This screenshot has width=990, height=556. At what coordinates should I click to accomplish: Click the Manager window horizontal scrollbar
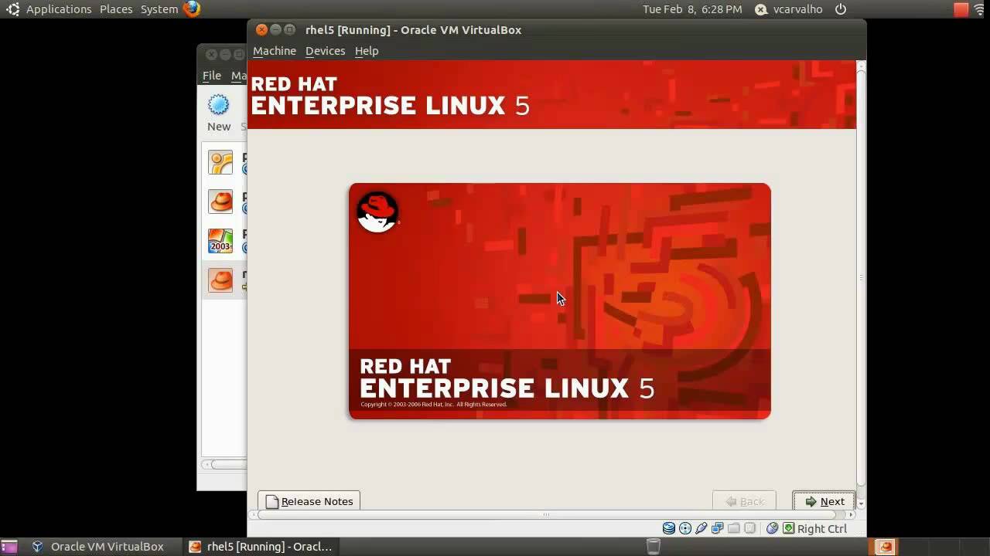pyautogui.click(x=228, y=464)
